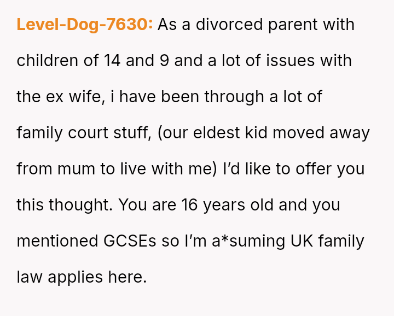Click the word "eldest" in the comment
Screen dimensions: 394x316
[217, 132]
